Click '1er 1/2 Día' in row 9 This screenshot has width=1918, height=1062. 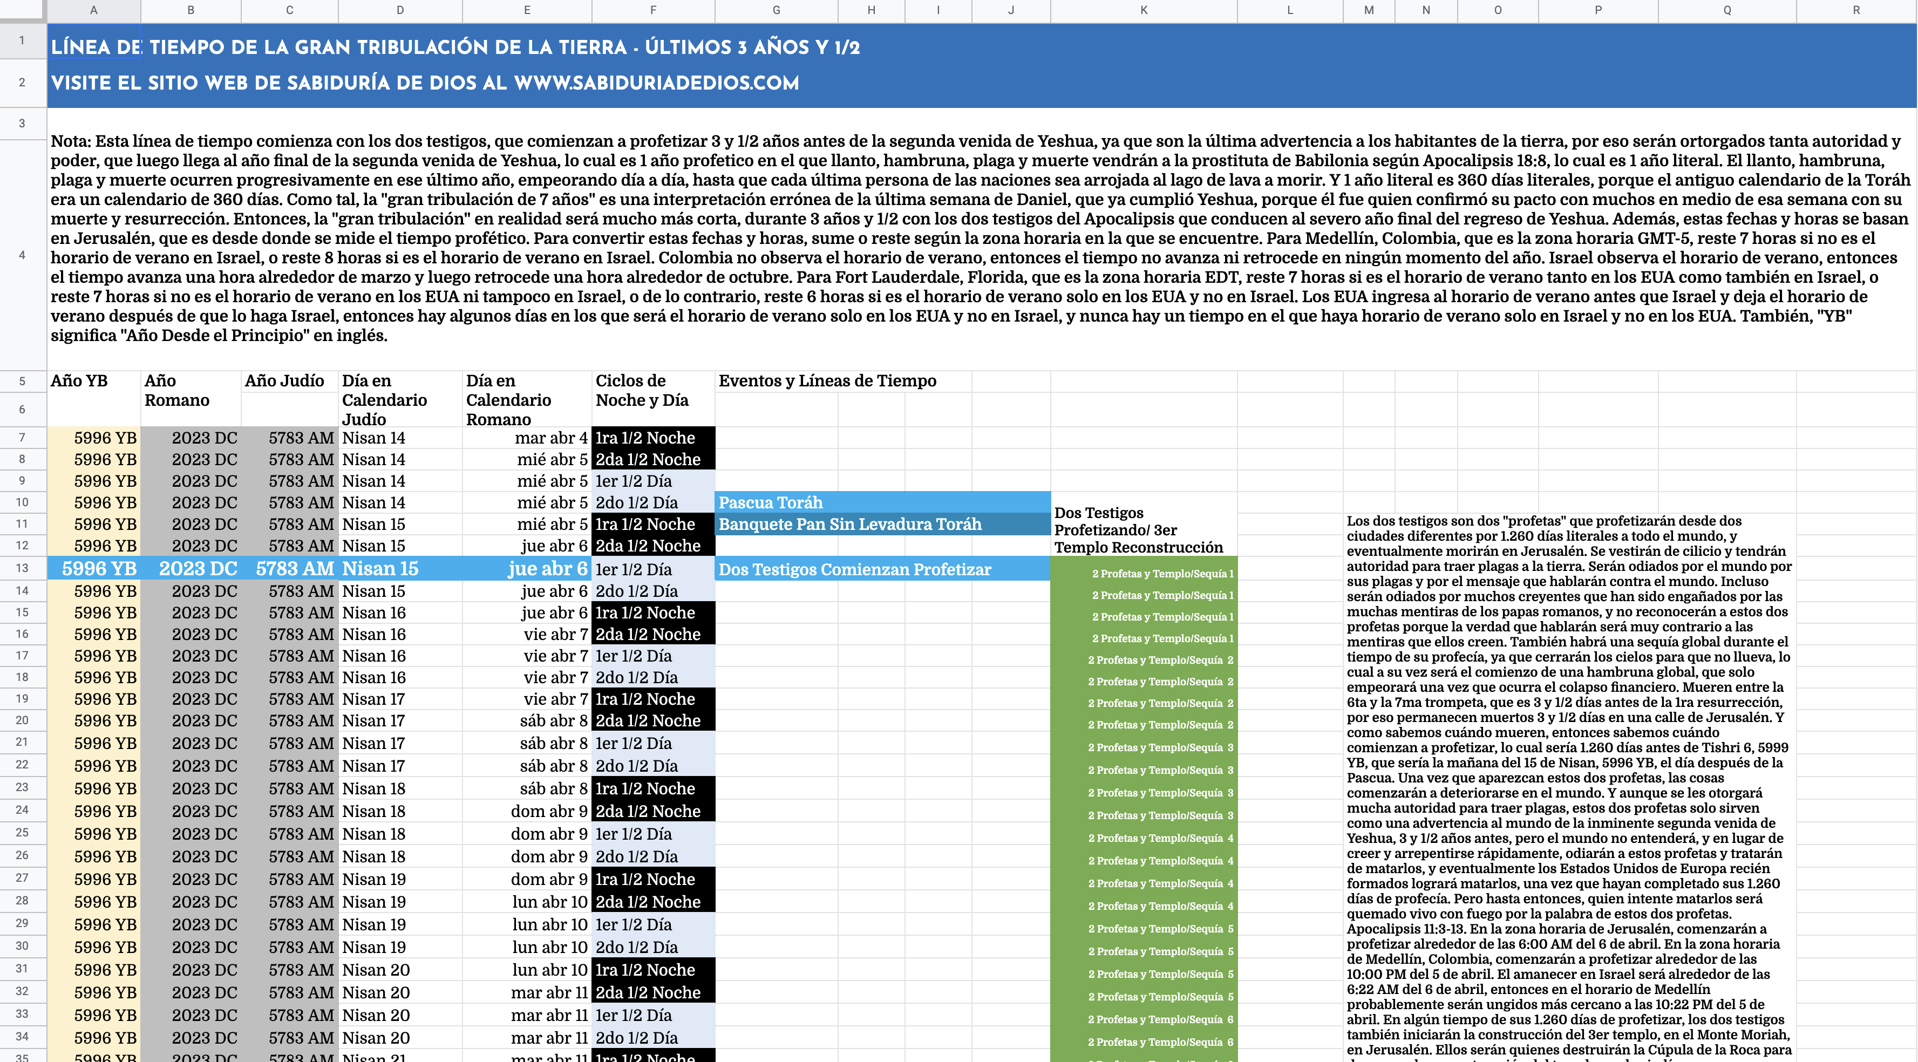[x=653, y=481]
